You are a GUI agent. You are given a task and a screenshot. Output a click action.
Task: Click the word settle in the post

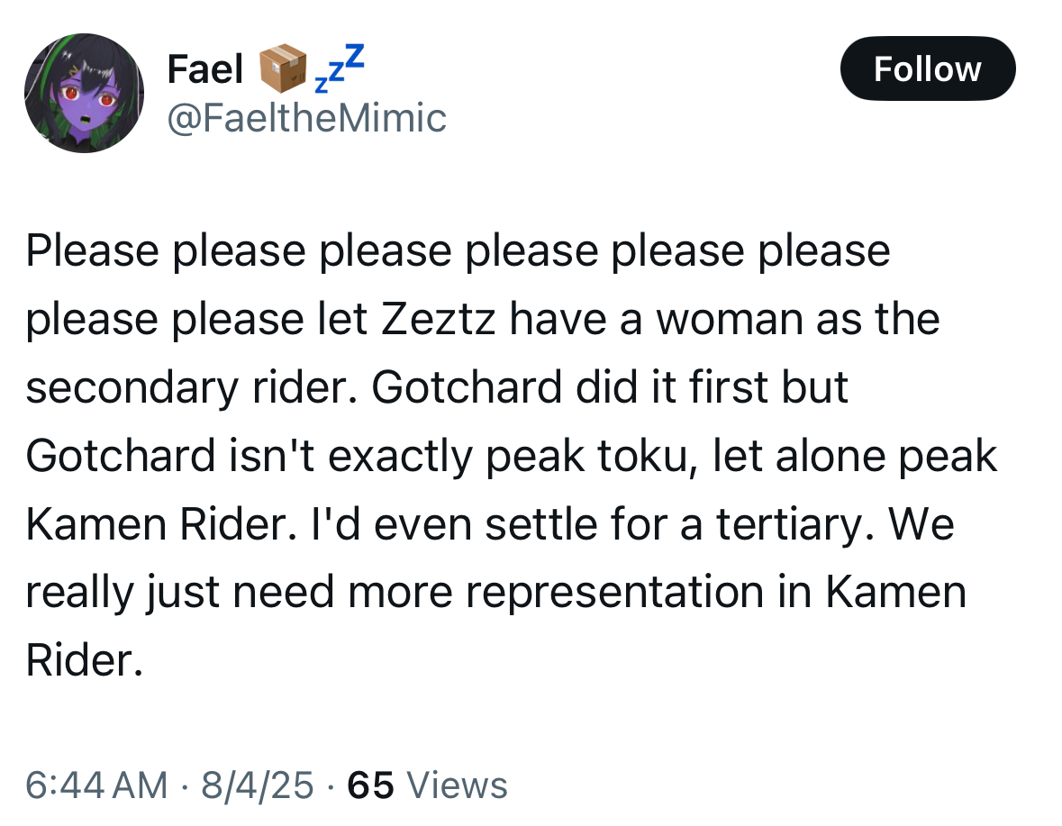point(540,525)
